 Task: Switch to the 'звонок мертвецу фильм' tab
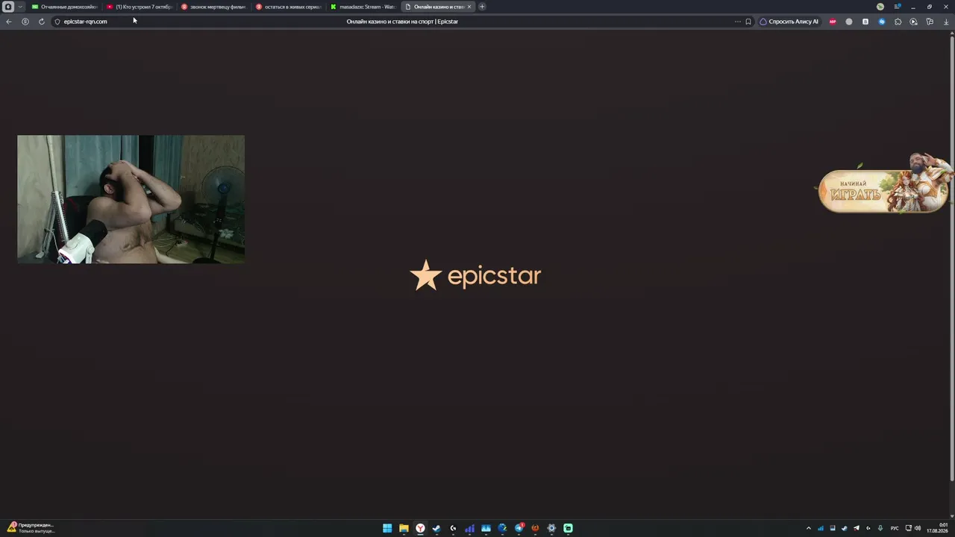(214, 7)
